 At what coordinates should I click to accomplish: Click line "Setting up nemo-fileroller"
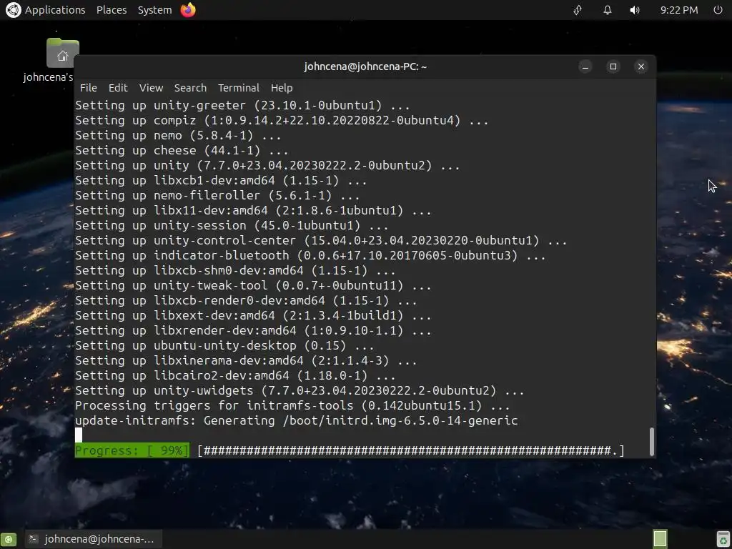pos(217,196)
